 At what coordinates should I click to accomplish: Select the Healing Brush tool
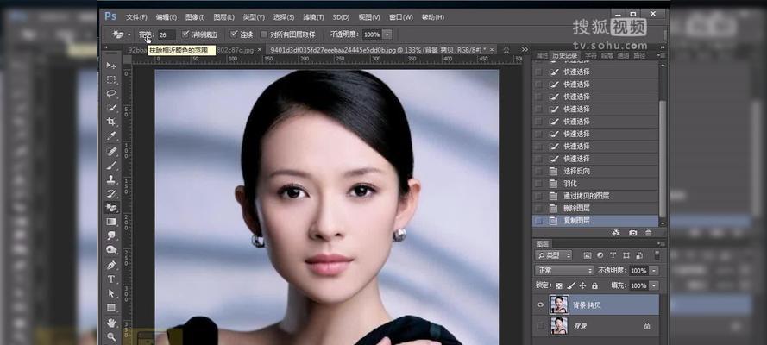111,152
